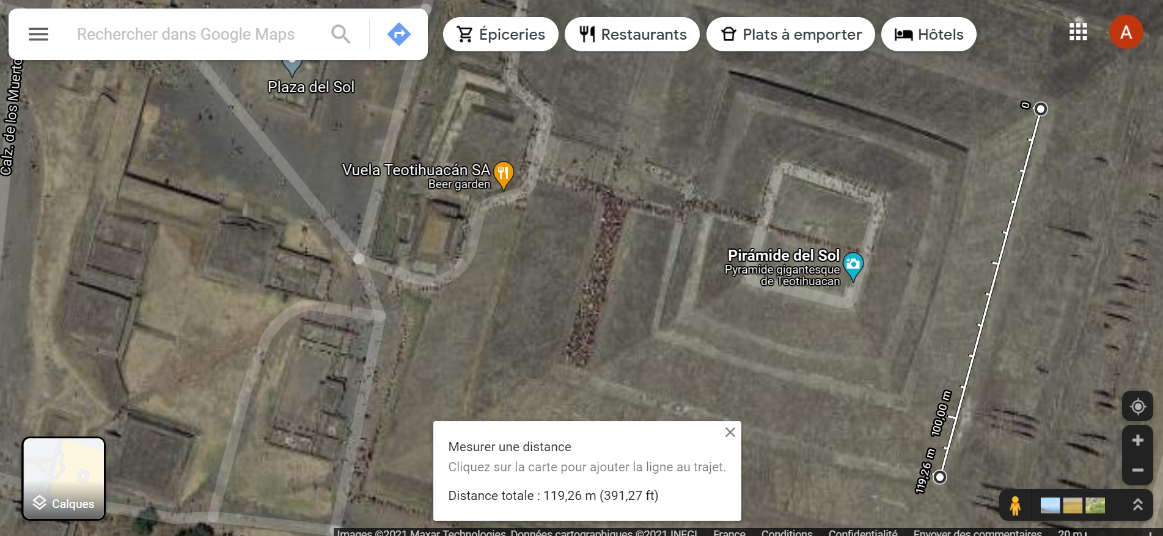Click the search magnifier icon

tap(341, 34)
